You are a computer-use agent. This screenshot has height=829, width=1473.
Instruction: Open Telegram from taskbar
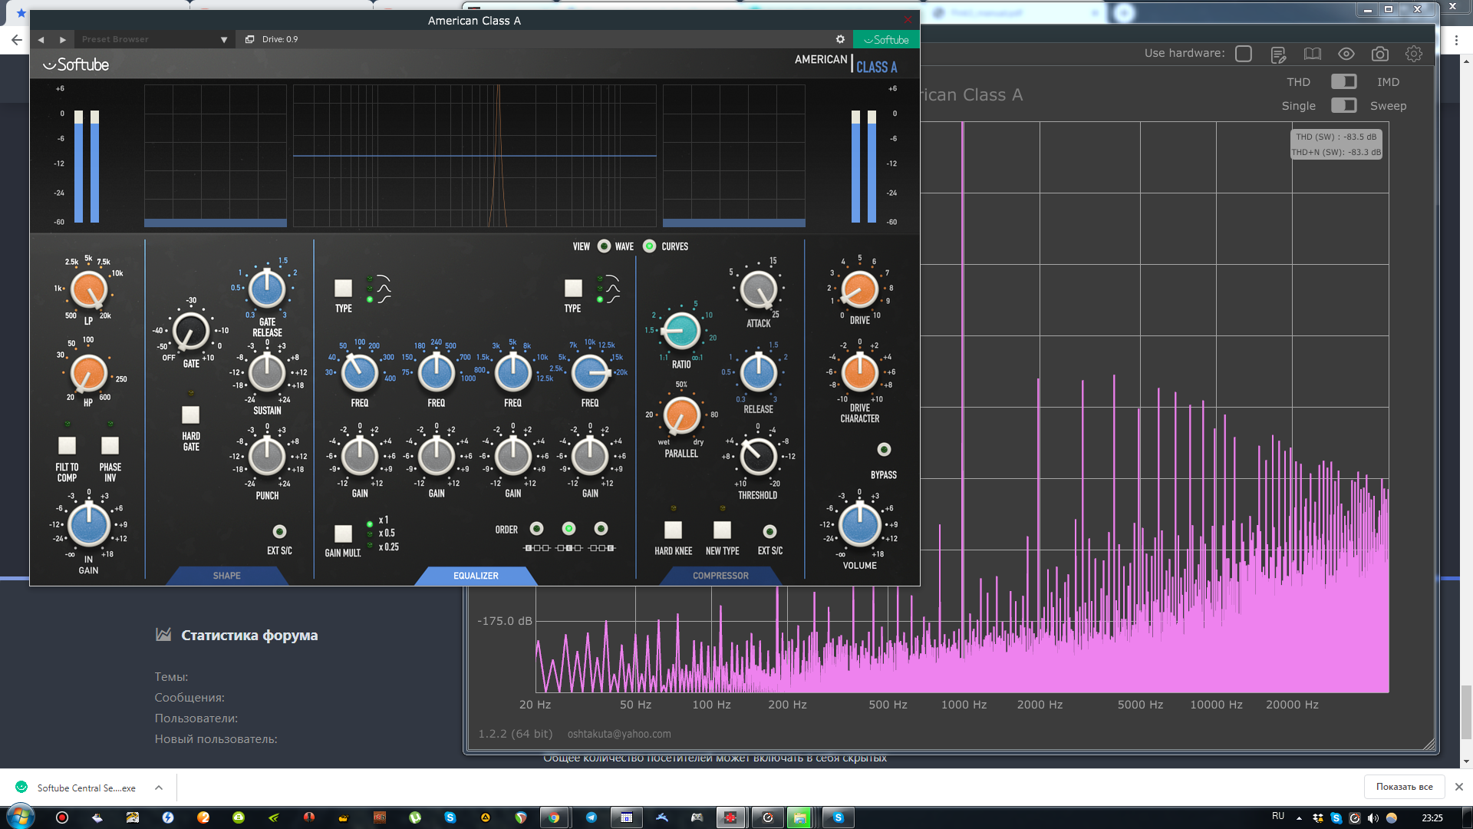coord(591,817)
